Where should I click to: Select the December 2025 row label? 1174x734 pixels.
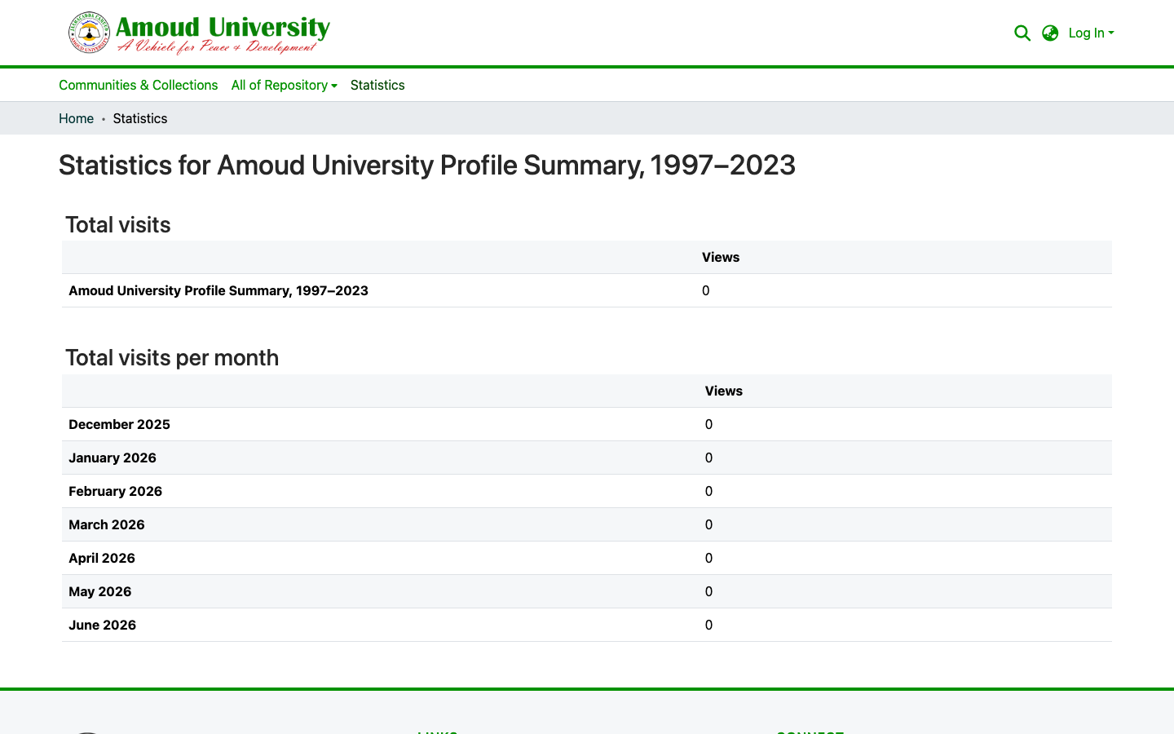tap(119, 424)
